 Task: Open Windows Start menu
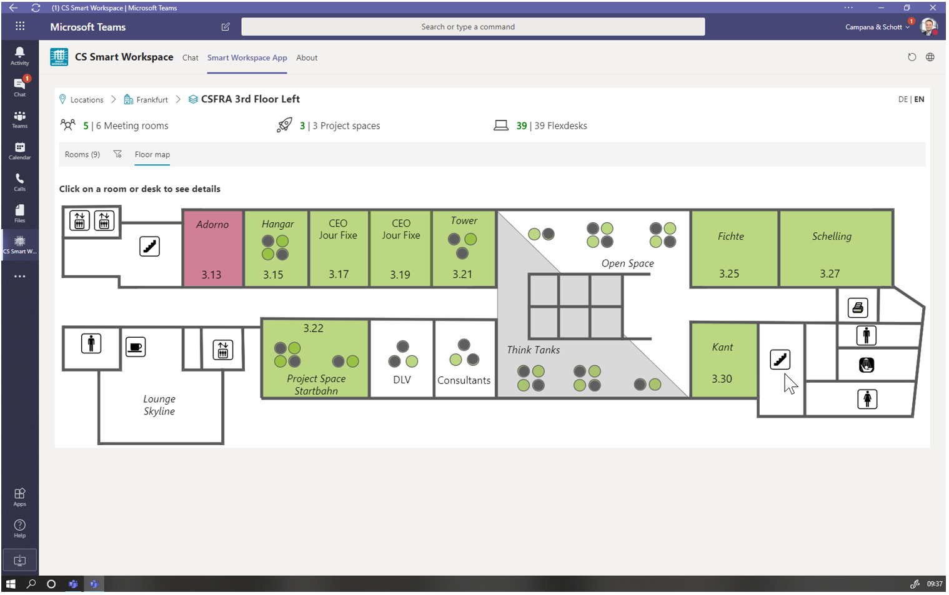tap(10, 584)
